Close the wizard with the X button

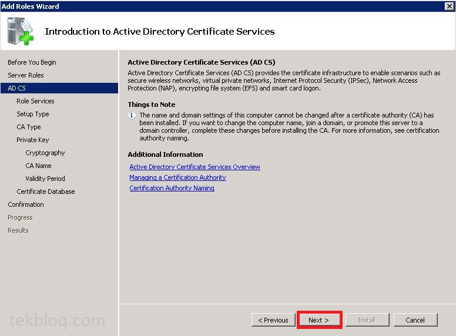coord(450,6)
